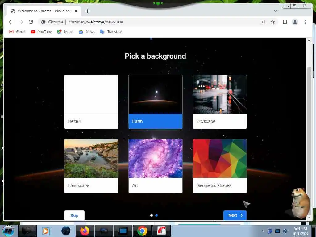
Task: Close the Welcome to Chrome tab
Action: (x=76, y=11)
